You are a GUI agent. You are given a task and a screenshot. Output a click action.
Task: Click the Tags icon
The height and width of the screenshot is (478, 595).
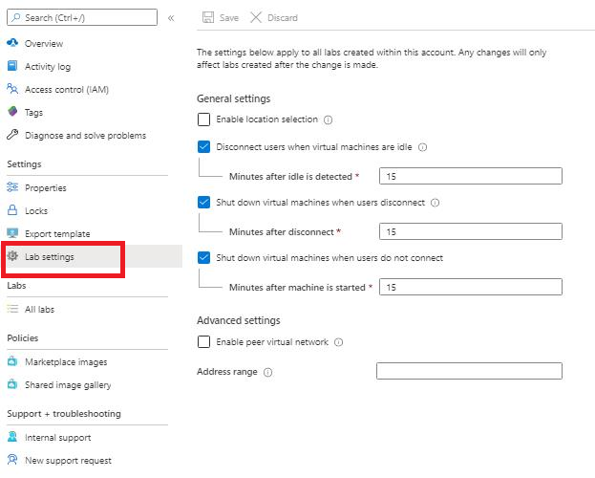(x=12, y=112)
